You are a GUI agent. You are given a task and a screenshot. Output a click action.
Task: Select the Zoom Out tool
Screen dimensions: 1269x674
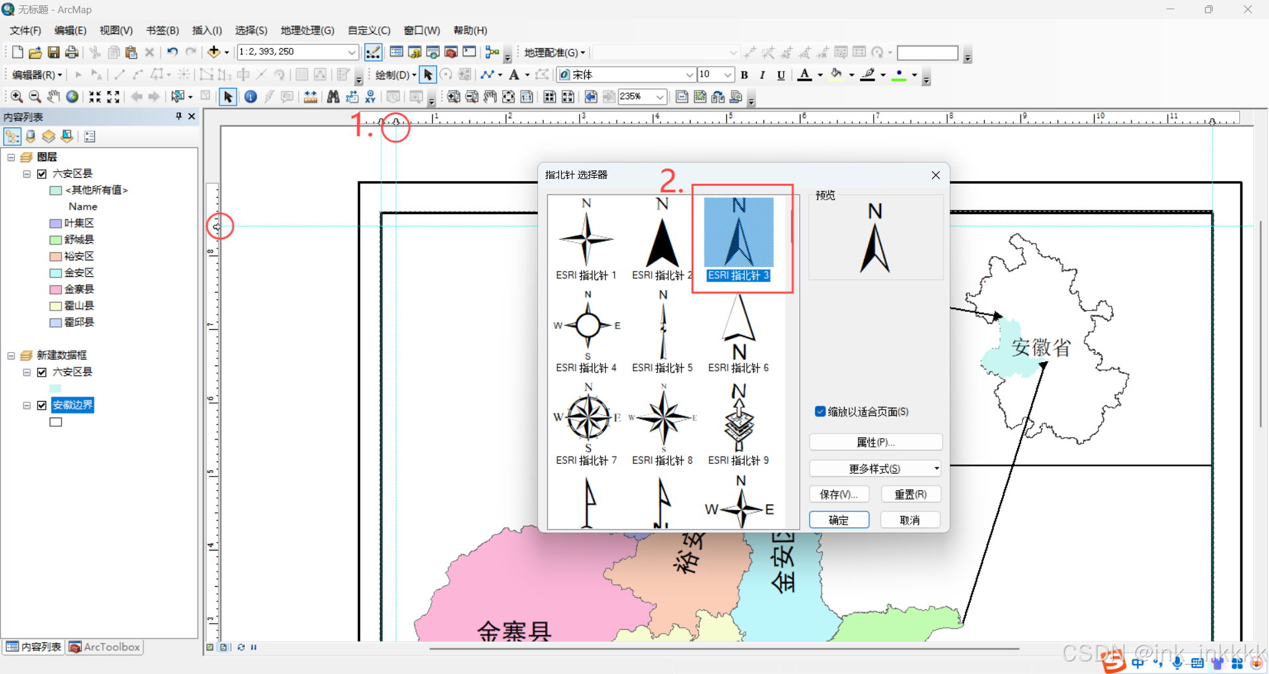(x=35, y=97)
